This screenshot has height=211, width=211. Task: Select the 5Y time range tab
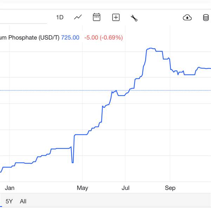pyautogui.click(x=9, y=202)
